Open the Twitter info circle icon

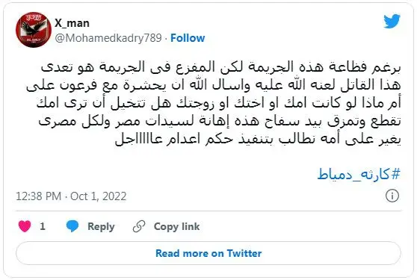pos(392,196)
